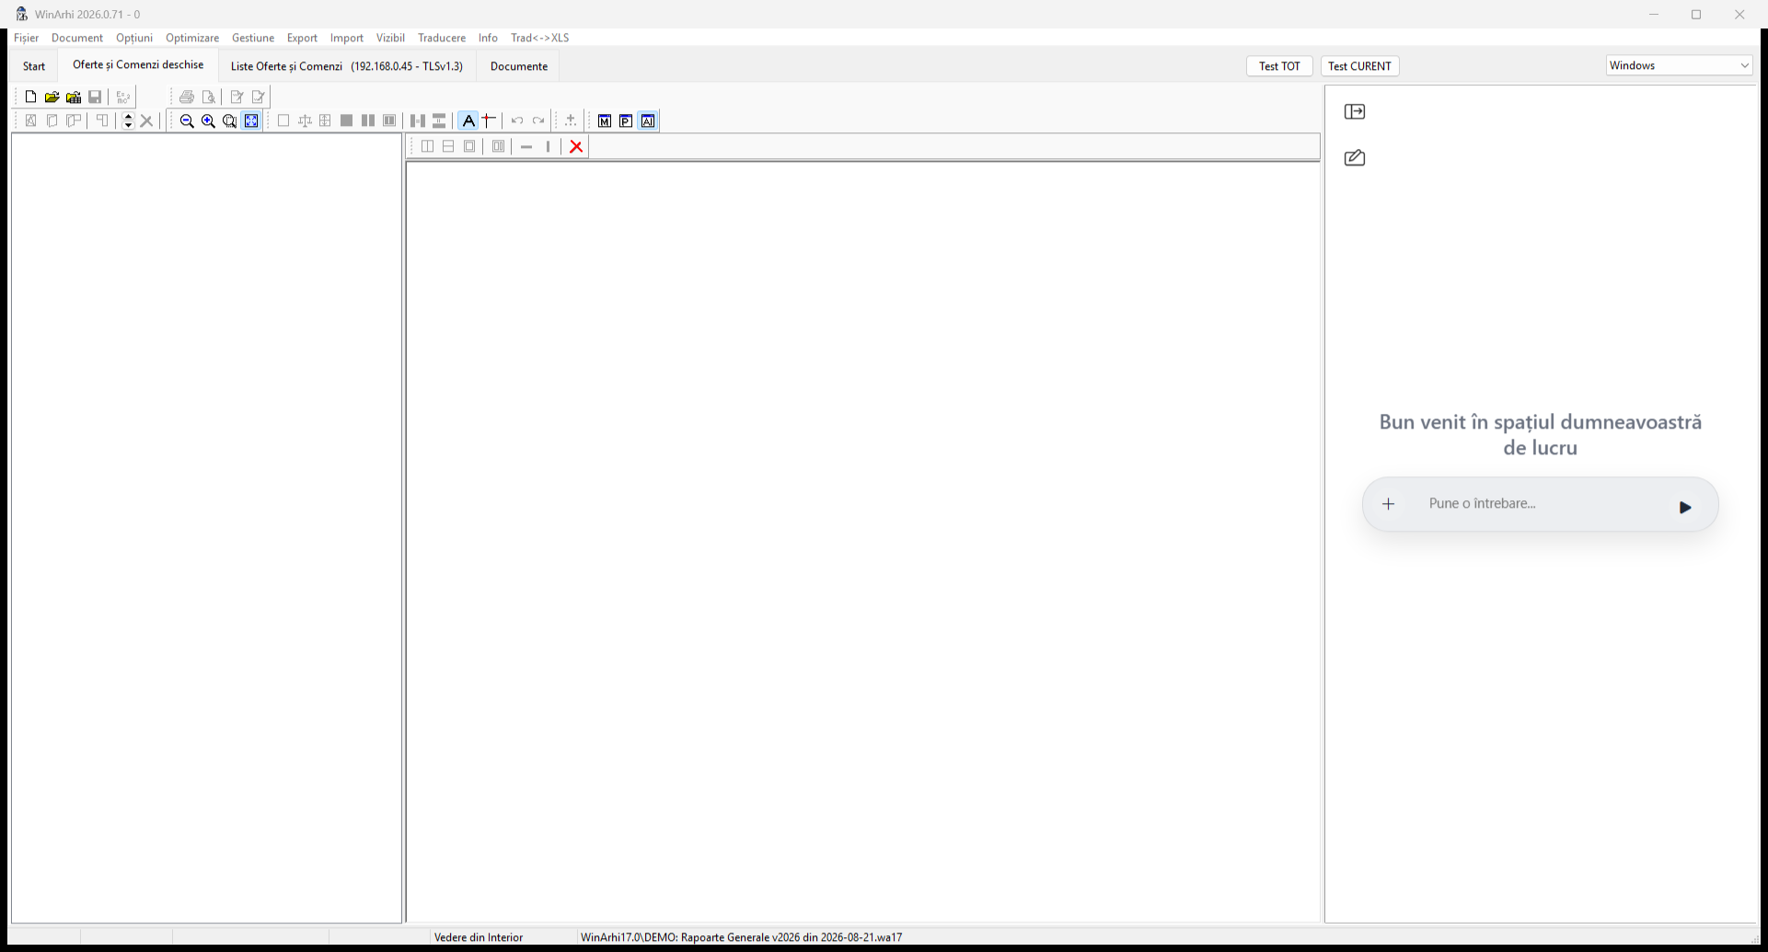Toggle the AI panel window icon
The image size is (1768, 952).
[648, 120]
